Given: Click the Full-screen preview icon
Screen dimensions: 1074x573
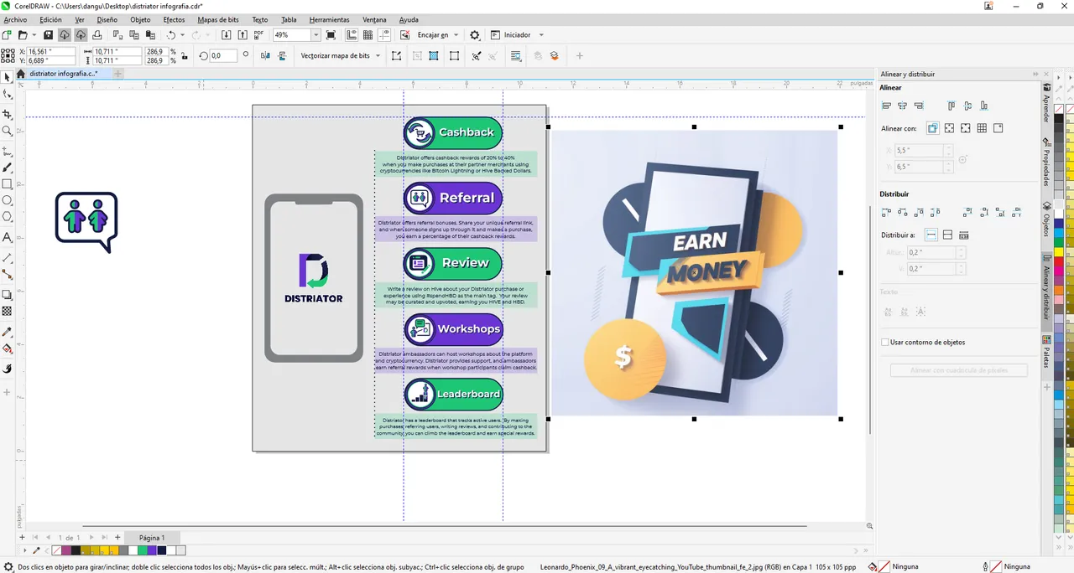Looking at the screenshot, I should (331, 35).
